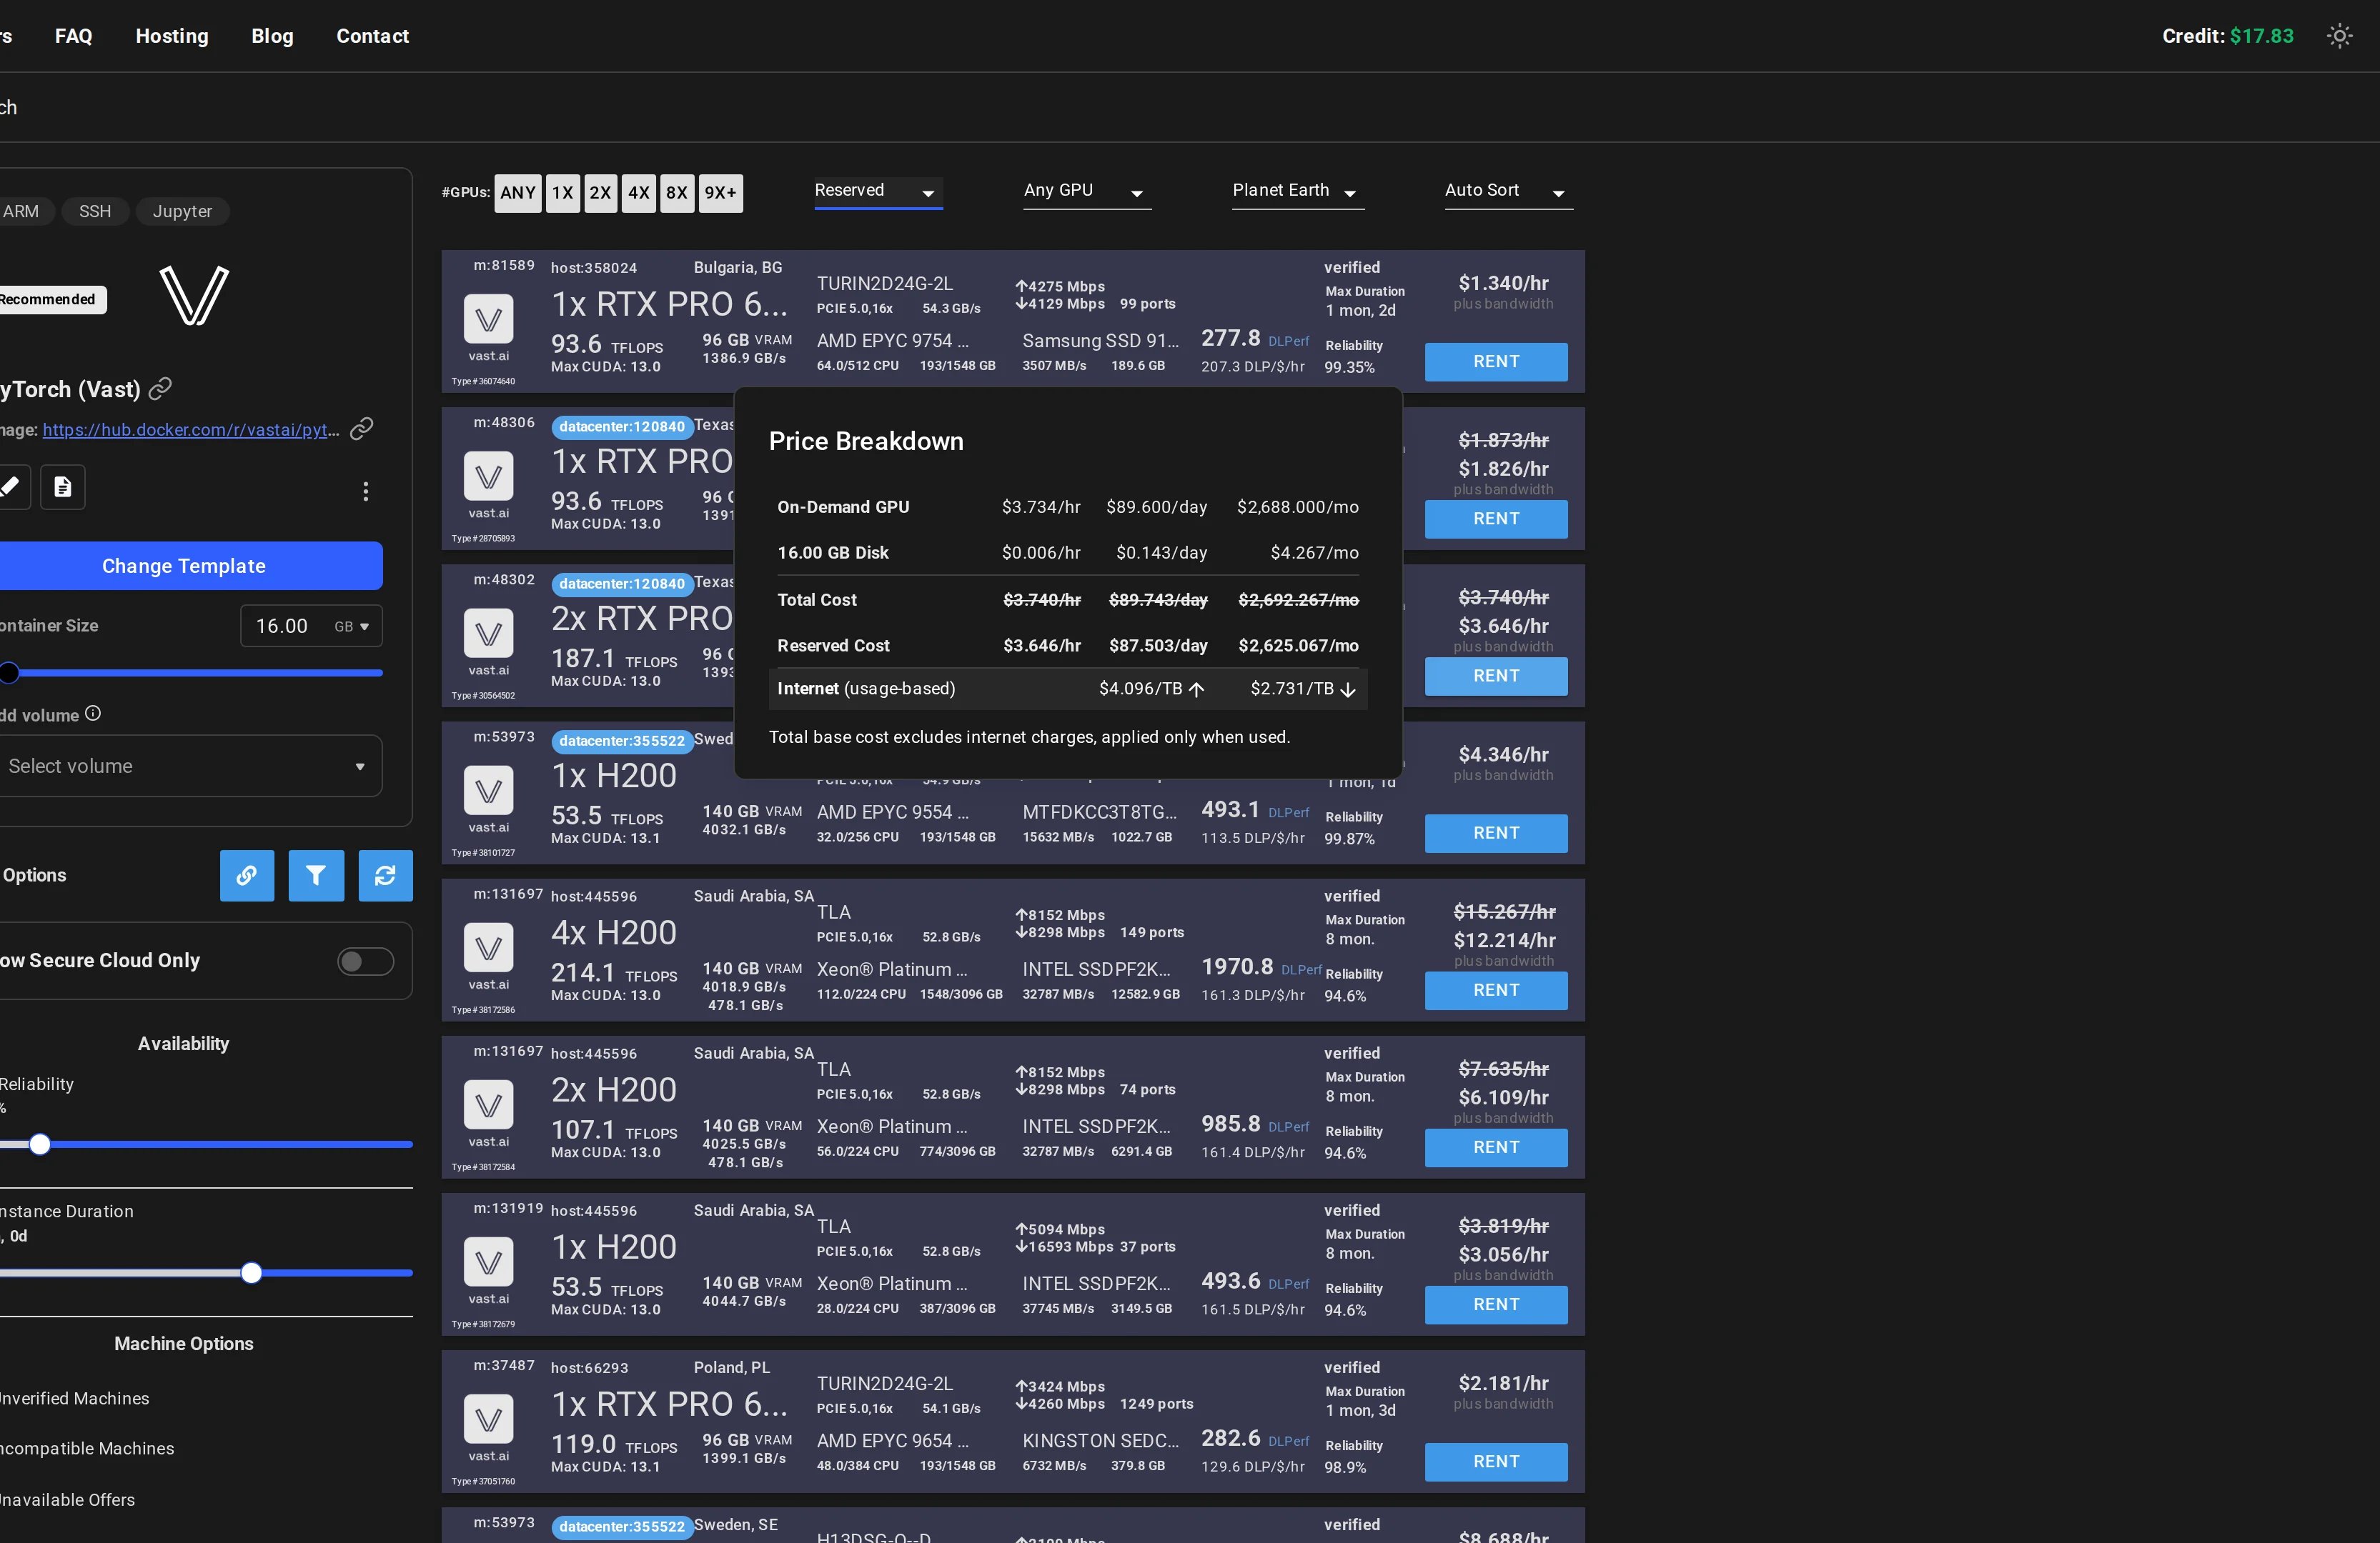Click the datacenter:355522 badge on m:53973 H200

622,741
